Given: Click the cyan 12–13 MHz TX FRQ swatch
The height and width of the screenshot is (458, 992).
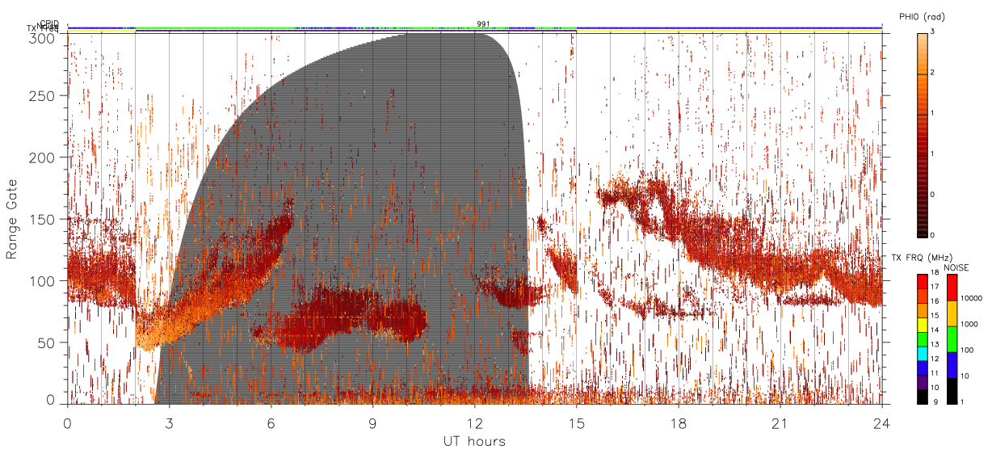Looking at the screenshot, I should point(922,353).
